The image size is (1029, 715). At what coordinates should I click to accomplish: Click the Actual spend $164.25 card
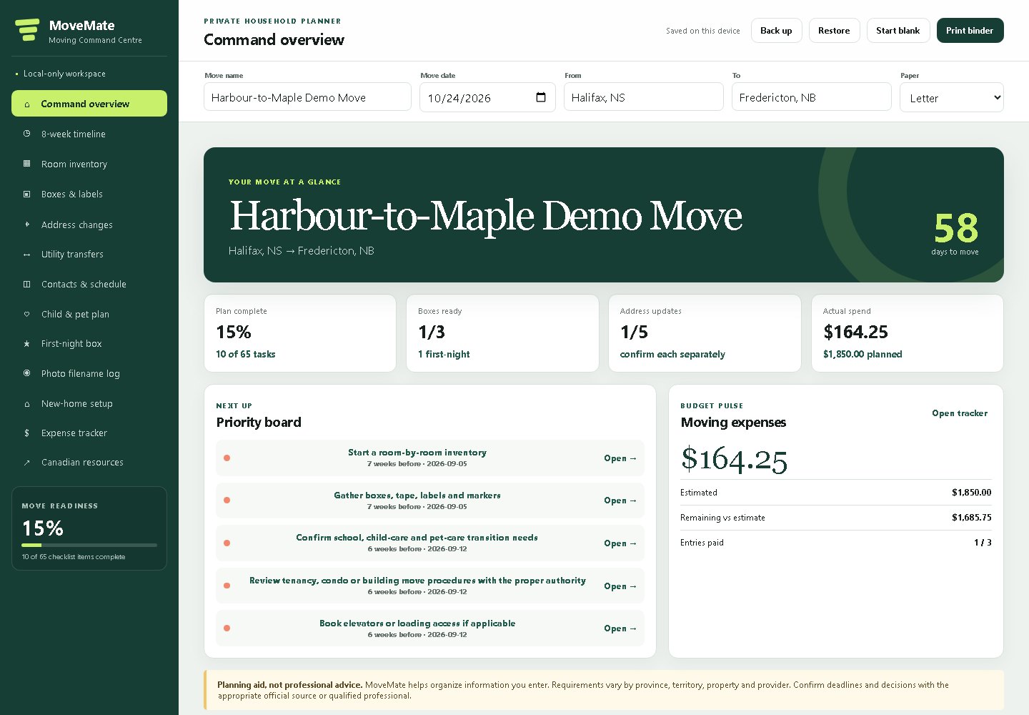pyautogui.click(x=908, y=333)
